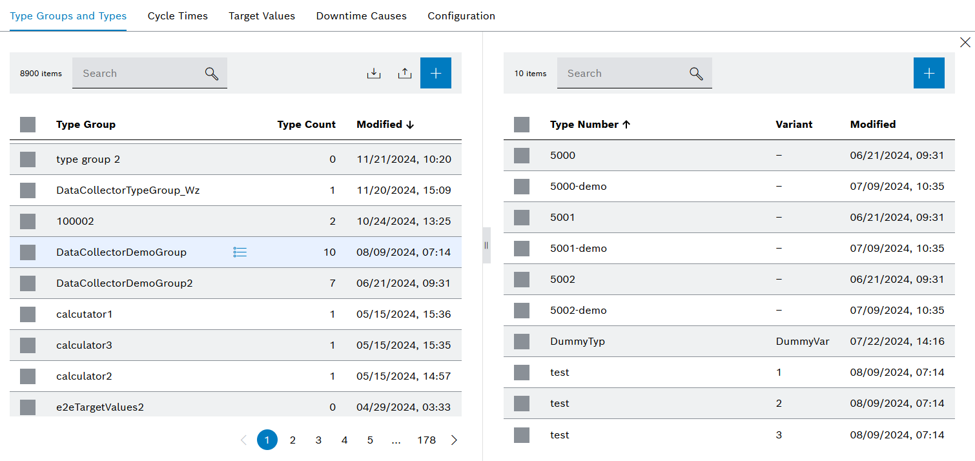Viewport: 975px width, 461px height.
Task: Go to previous page arrow
Action: 243,440
